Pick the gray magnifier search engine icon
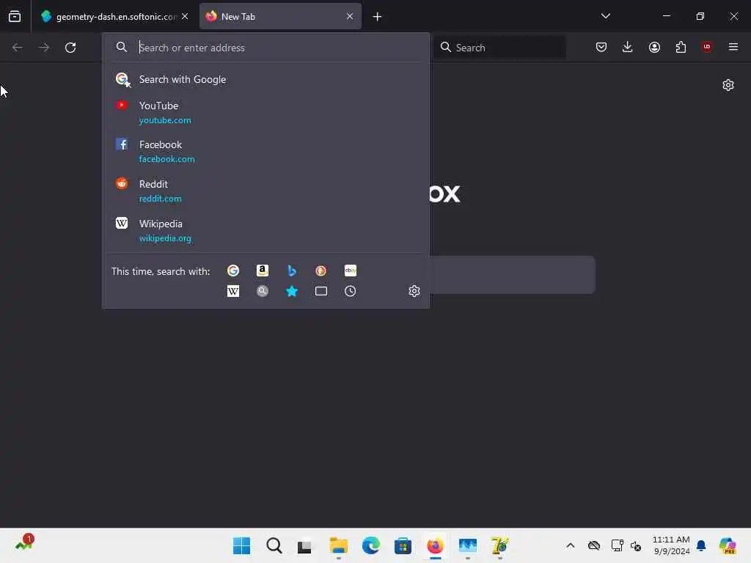This screenshot has width=751, height=563. 263,291
